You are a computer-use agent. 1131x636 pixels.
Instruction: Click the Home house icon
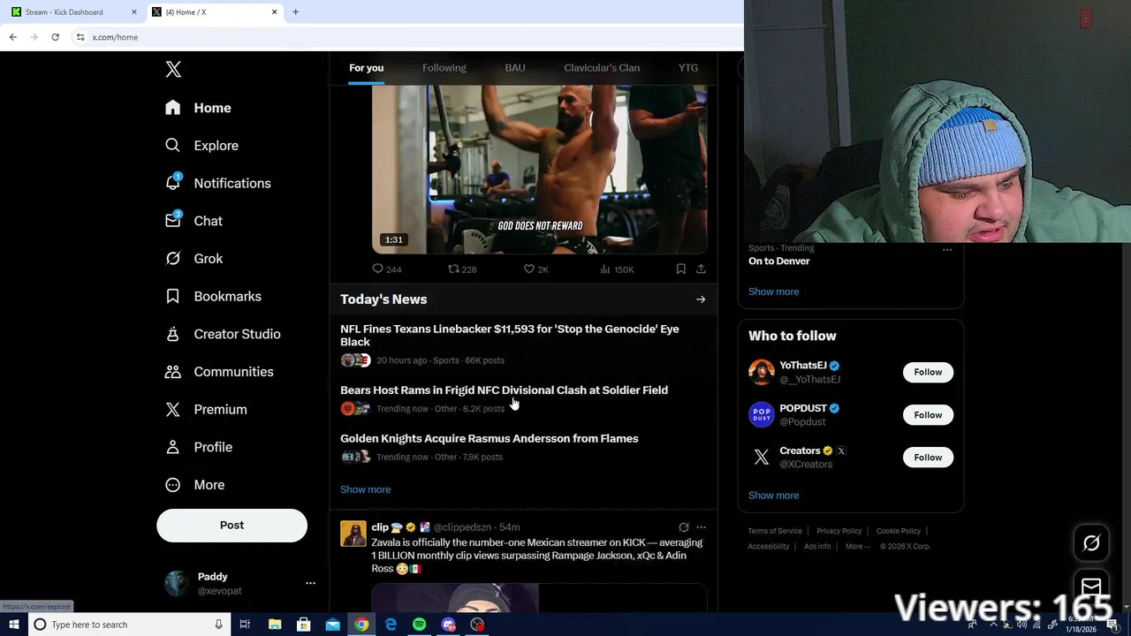pos(173,108)
